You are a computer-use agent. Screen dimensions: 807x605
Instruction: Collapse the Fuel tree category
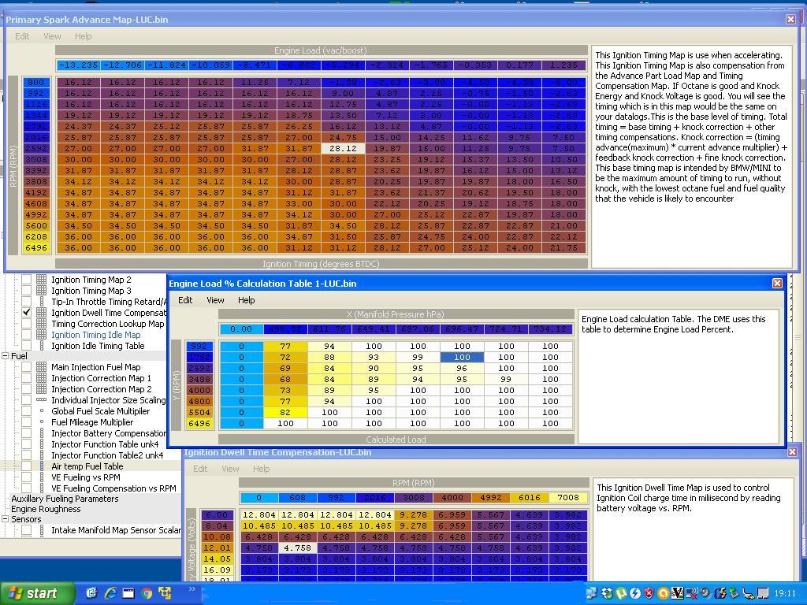tap(5, 356)
